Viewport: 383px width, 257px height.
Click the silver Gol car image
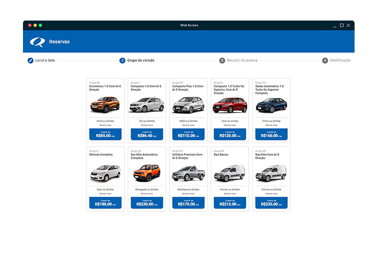147,105
